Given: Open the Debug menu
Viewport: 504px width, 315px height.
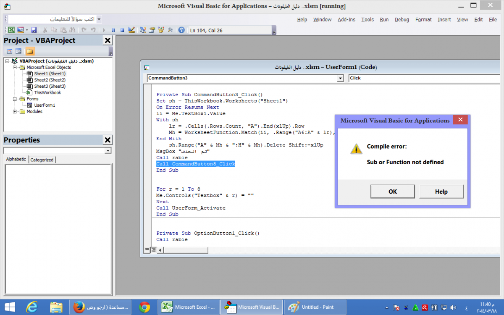Looking at the screenshot, I should coord(402,19).
